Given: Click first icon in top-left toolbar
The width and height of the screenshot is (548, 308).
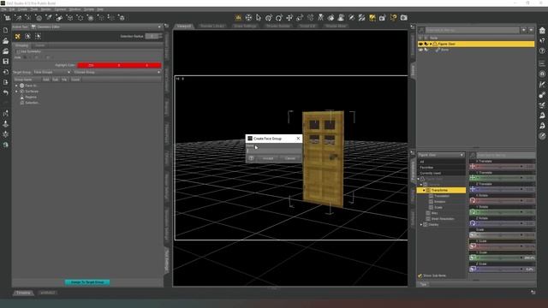Looking at the screenshot, I should (7, 17).
